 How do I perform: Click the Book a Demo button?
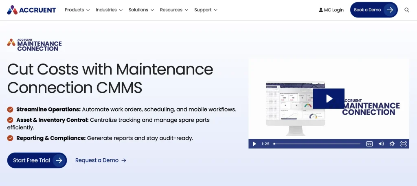click(374, 10)
